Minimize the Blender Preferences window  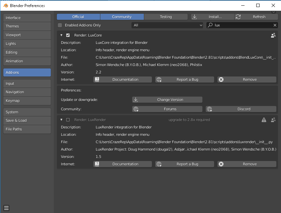[243, 5]
